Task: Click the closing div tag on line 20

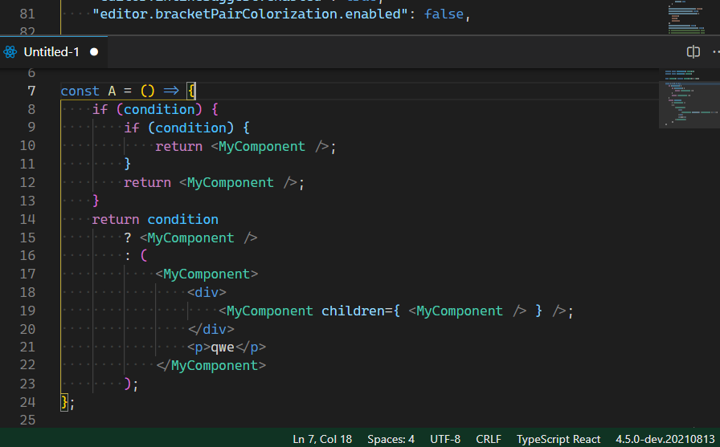Action: (211, 329)
